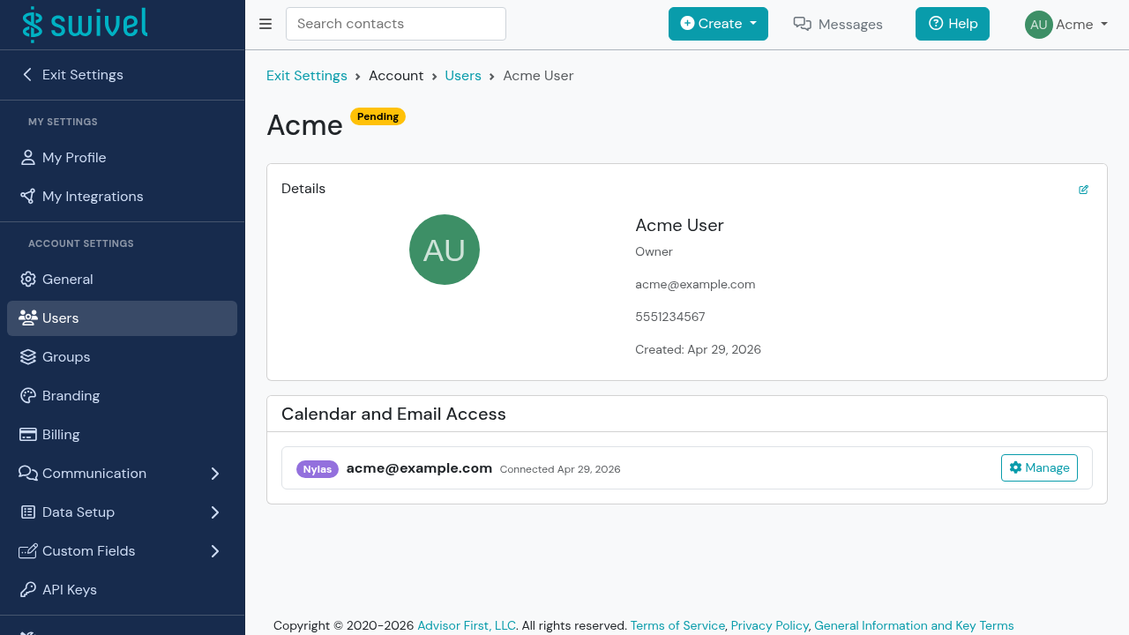Toggle the hamburger sidebar menu
Image resolution: width=1129 pixels, height=635 pixels.
click(265, 24)
